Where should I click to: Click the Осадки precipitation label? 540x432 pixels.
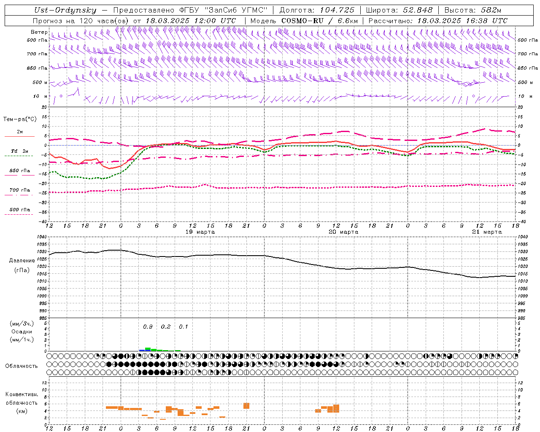click(22, 332)
